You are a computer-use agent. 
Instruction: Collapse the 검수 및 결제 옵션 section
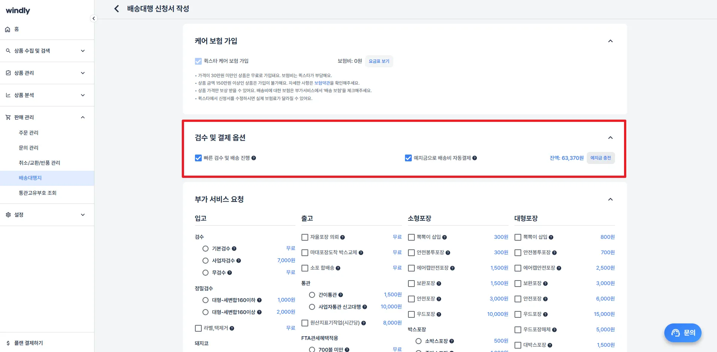tap(610, 138)
